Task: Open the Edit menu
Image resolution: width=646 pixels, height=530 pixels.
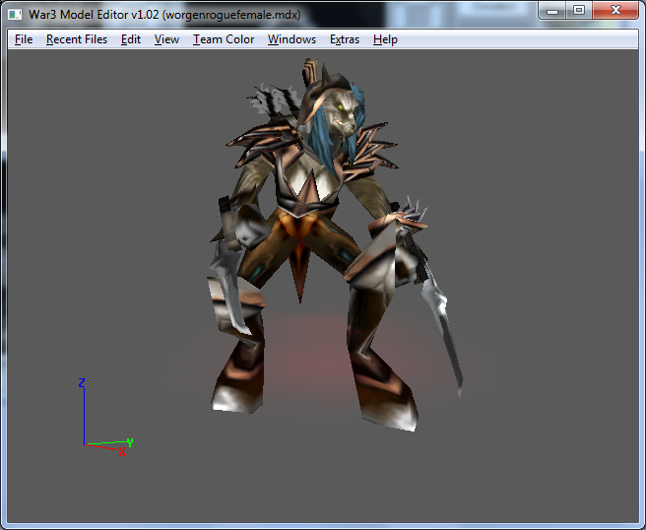Action: point(131,39)
